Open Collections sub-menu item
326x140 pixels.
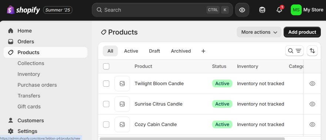(31, 63)
